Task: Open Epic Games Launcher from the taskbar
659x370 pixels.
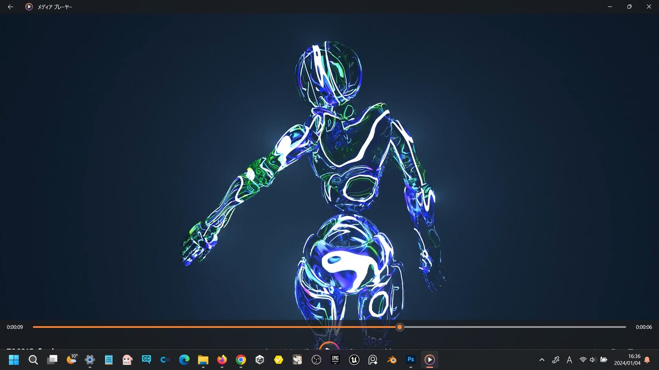Action: pyautogui.click(x=335, y=360)
